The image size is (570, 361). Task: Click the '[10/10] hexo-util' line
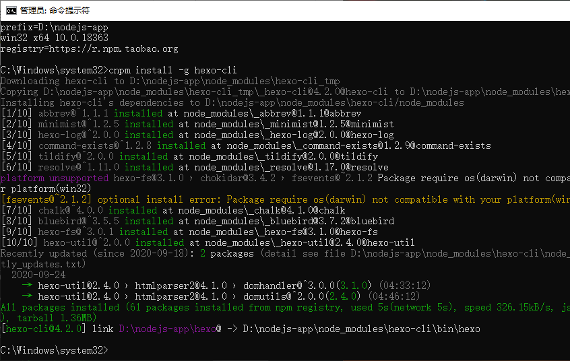[x=208, y=242]
